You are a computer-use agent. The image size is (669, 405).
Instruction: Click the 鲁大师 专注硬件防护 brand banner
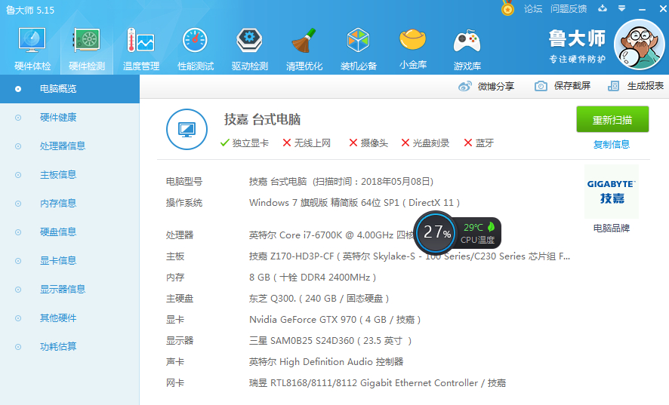click(x=577, y=46)
